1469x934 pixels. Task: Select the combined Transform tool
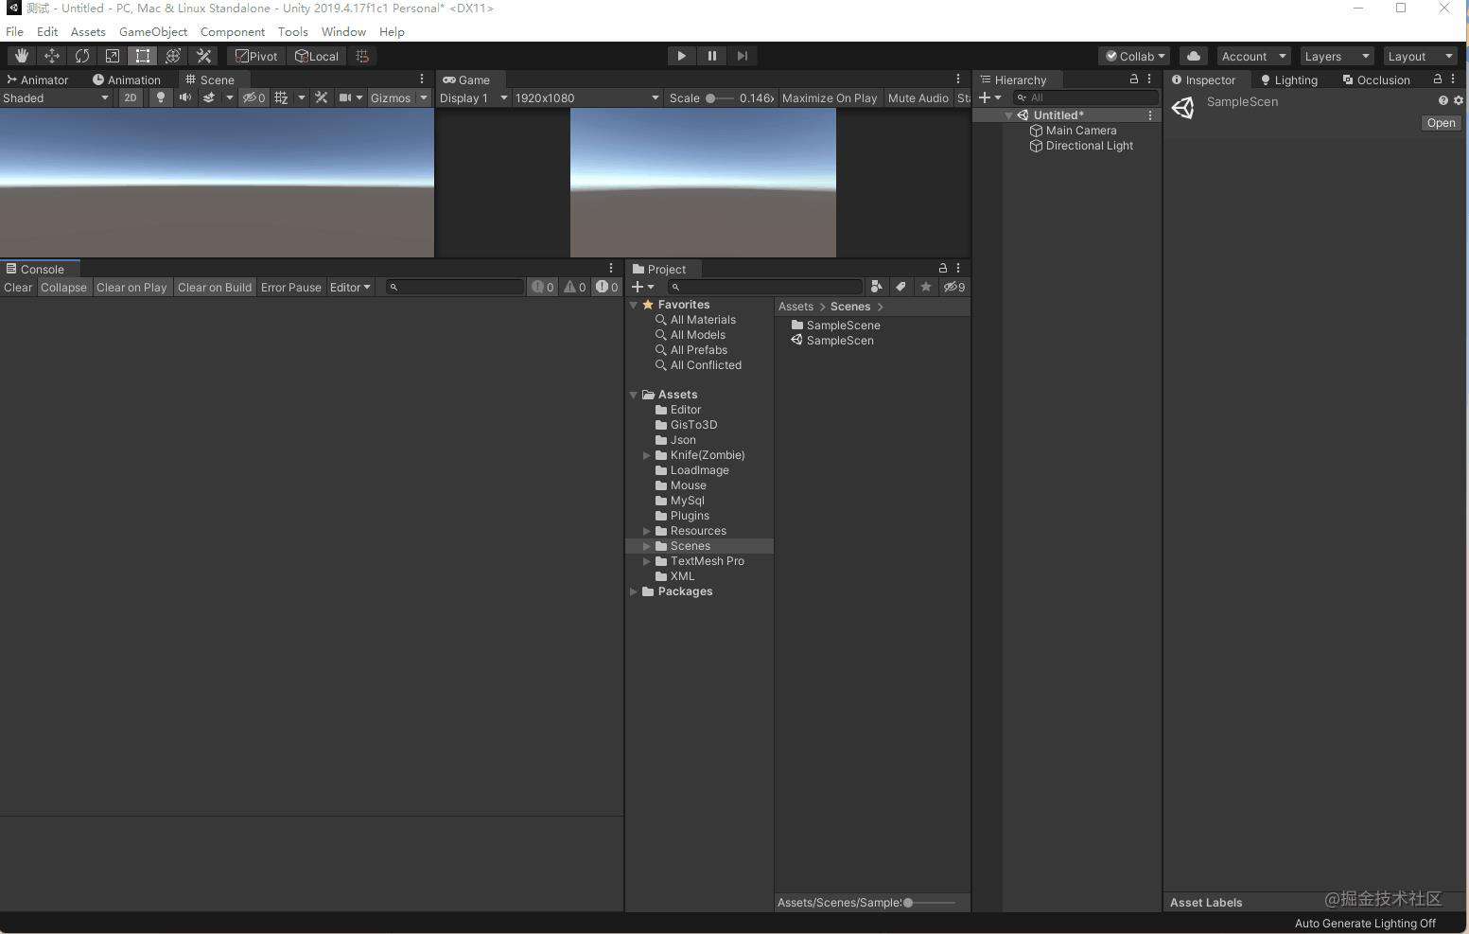coord(172,56)
